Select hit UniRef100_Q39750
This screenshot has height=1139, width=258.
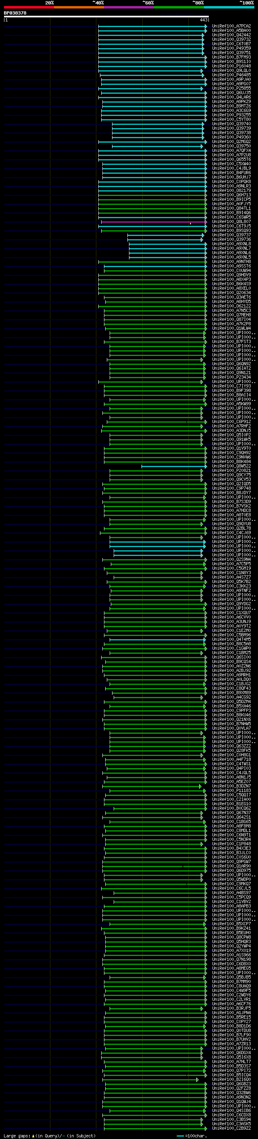click(x=231, y=146)
